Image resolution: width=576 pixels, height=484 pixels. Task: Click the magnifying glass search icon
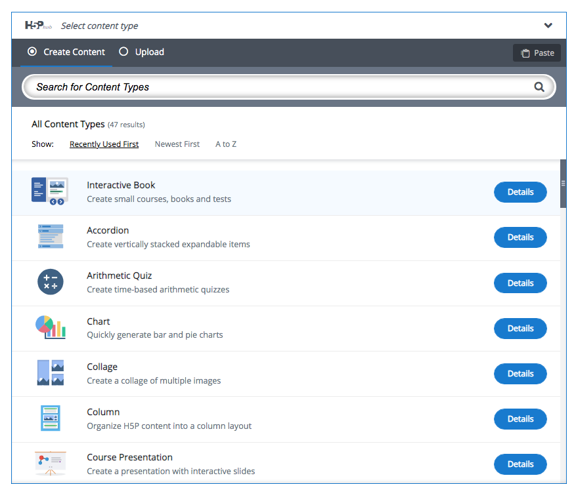[539, 87]
